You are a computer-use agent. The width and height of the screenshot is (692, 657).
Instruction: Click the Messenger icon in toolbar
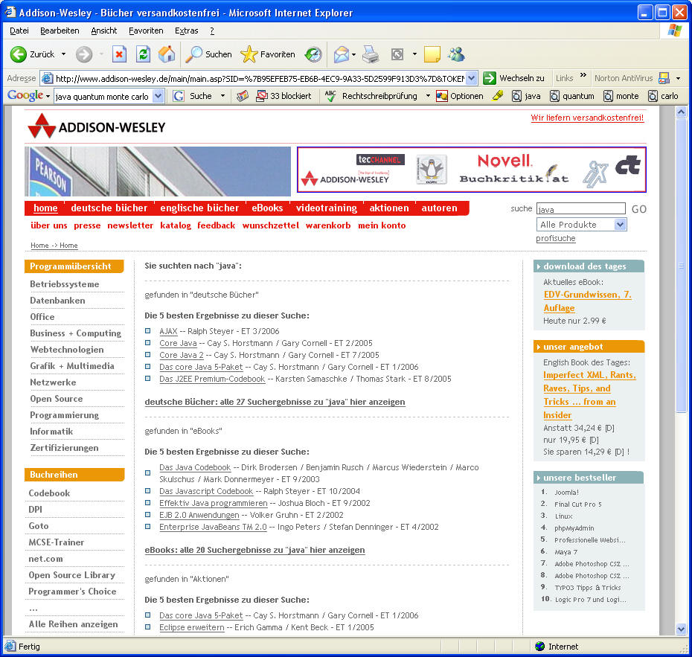click(456, 54)
